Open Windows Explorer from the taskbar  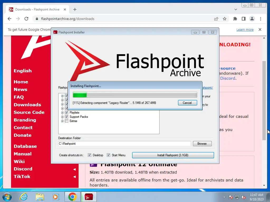point(40,197)
